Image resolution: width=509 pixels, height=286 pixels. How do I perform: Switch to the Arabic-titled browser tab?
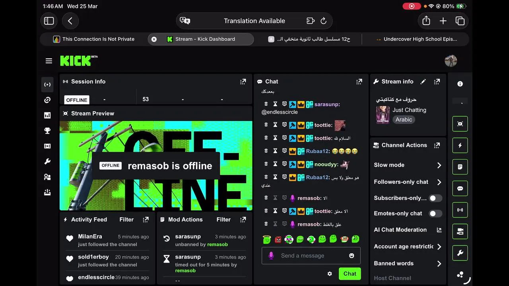[309, 39]
